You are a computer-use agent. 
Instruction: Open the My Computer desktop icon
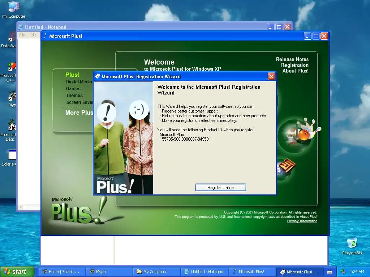pyautogui.click(x=14, y=9)
